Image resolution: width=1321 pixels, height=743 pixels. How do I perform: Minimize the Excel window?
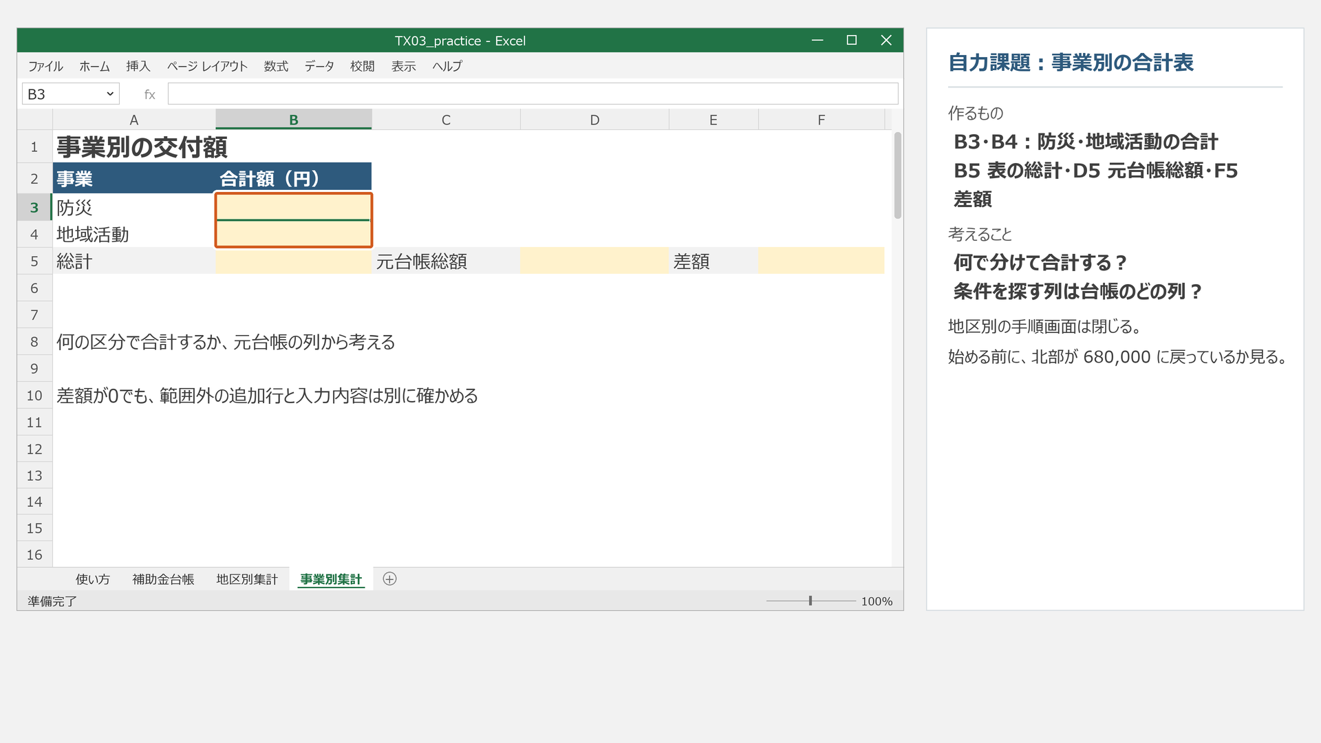point(817,41)
